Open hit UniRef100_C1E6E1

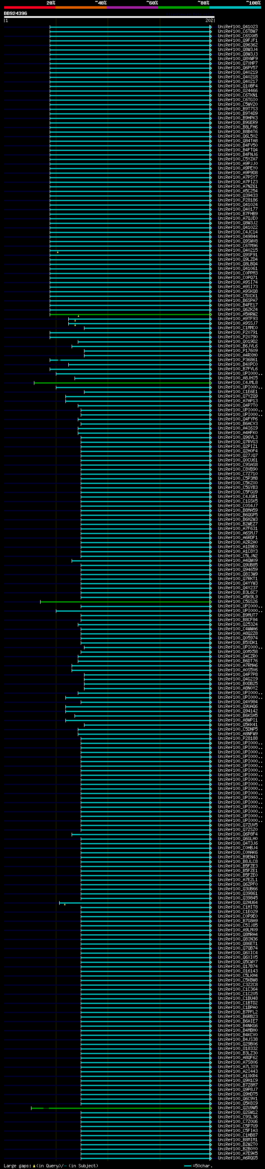pyautogui.click(x=238, y=392)
